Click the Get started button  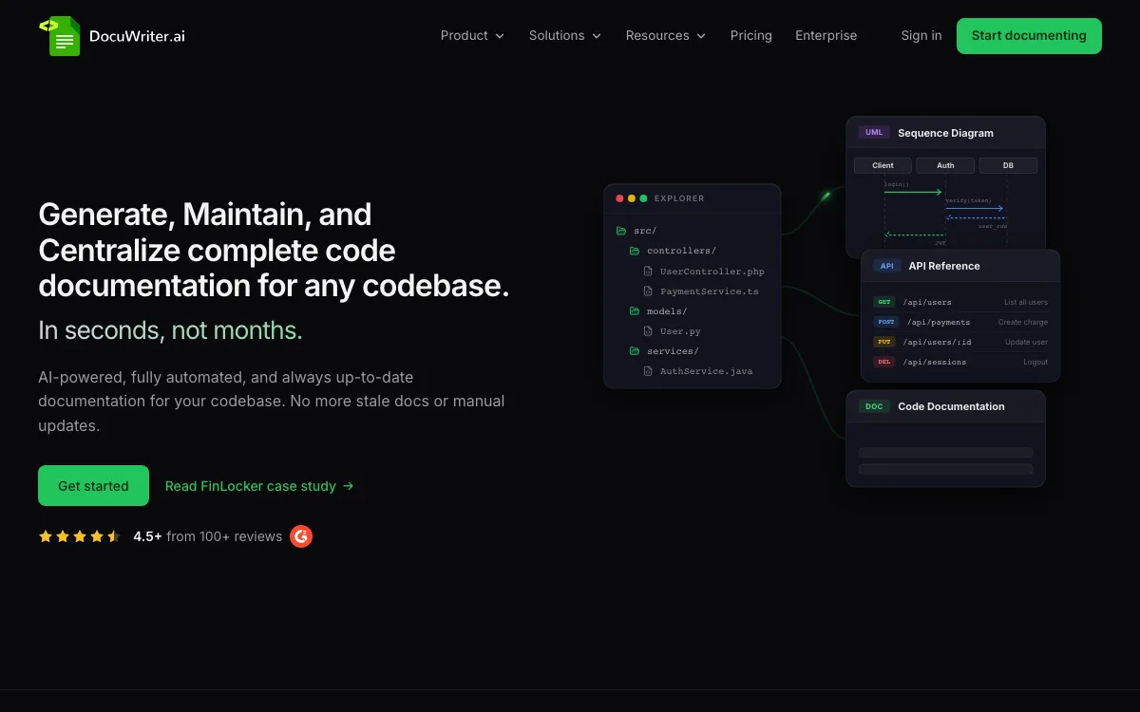[x=93, y=486]
